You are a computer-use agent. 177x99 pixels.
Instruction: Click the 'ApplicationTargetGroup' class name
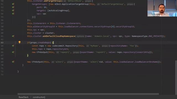[x=75, y=4]
